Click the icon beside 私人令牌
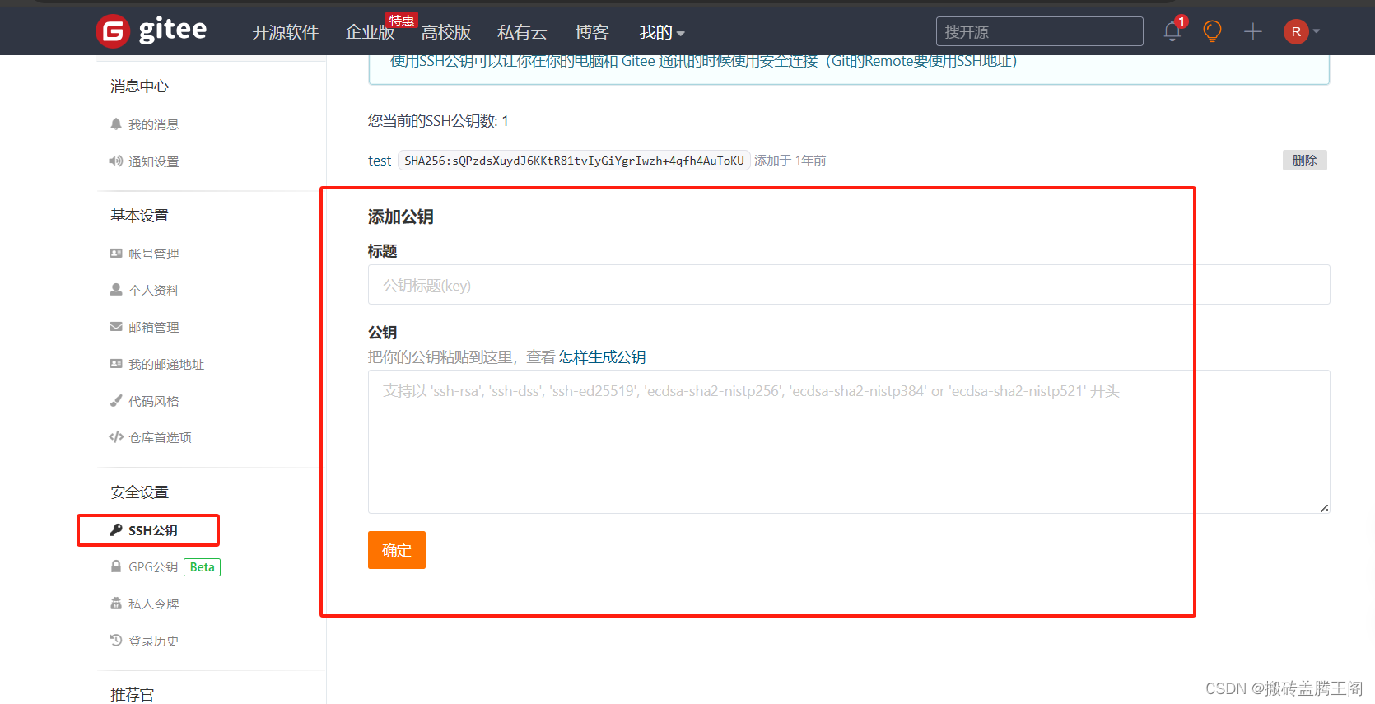The height and width of the screenshot is (704, 1375). [x=116, y=604]
